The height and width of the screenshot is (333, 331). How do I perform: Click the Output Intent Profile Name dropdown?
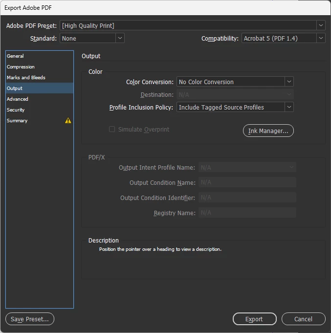coord(247,167)
